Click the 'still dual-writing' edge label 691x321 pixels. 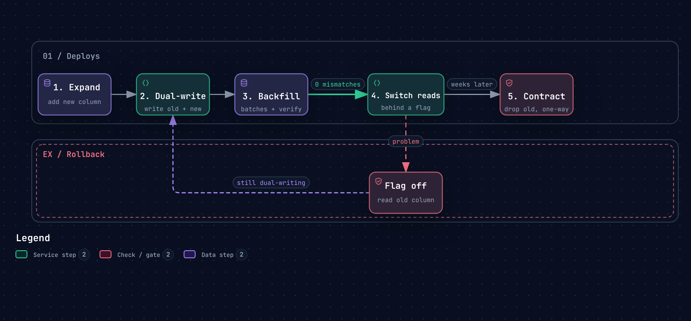[x=271, y=183]
